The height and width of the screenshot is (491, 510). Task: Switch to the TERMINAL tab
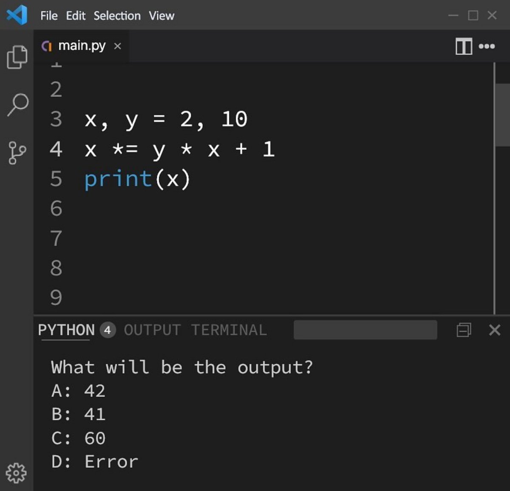pyautogui.click(x=229, y=330)
